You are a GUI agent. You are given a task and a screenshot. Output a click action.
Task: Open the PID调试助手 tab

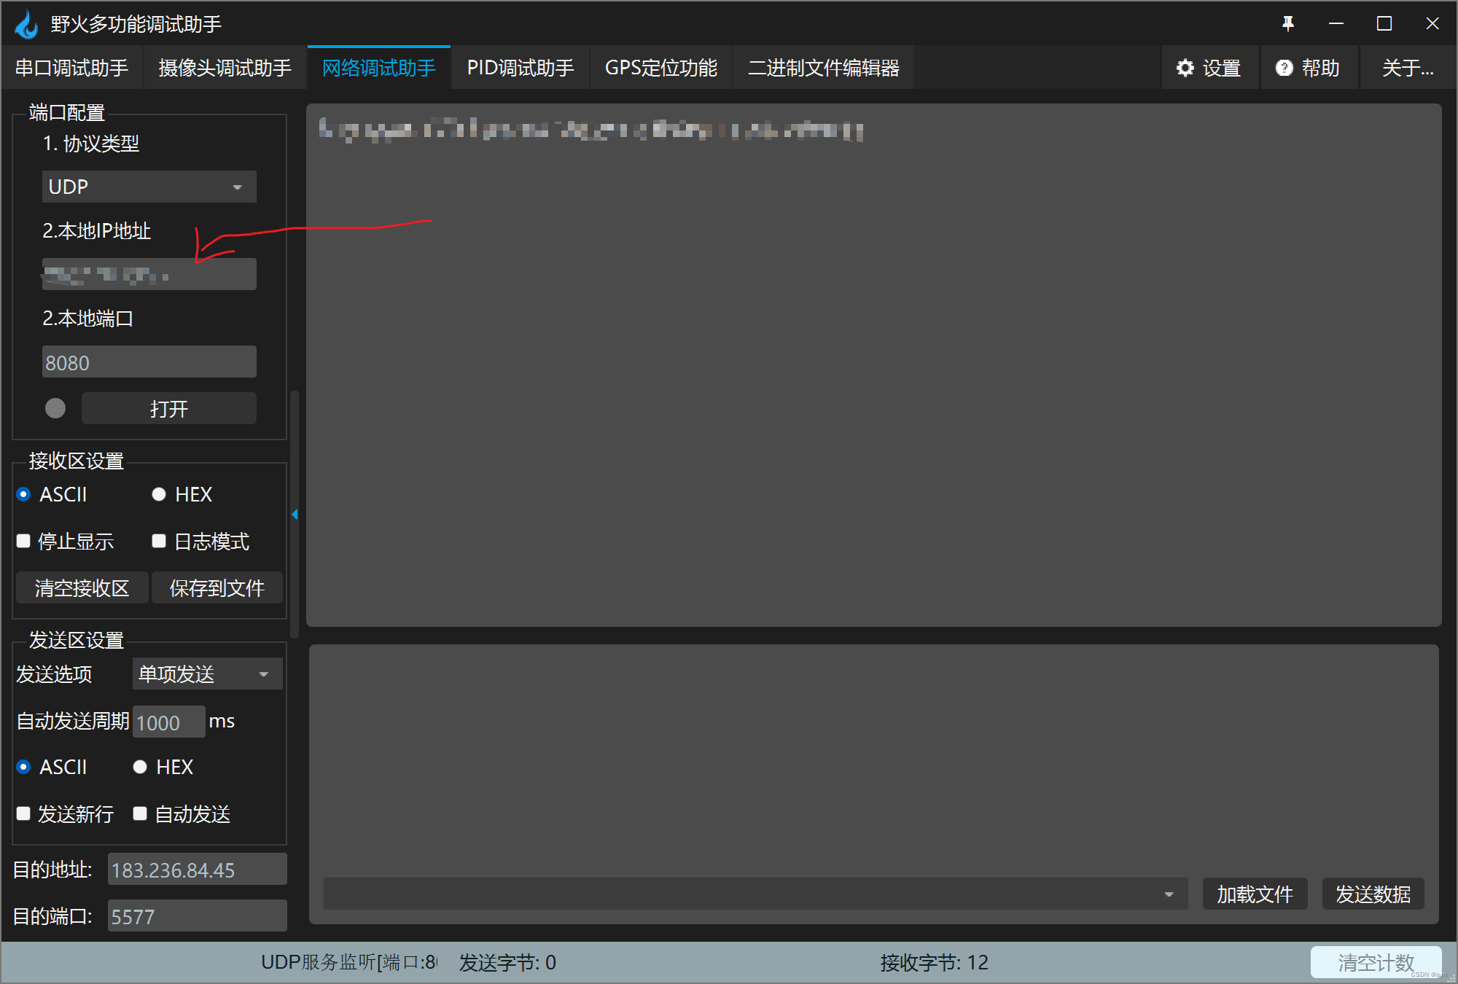click(x=521, y=69)
